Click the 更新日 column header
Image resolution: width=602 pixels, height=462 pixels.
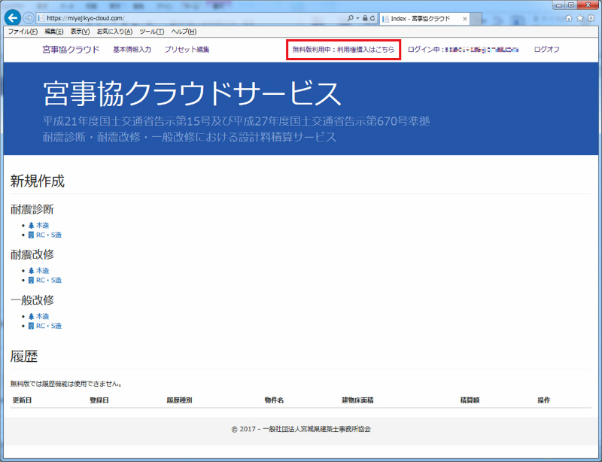[23, 400]
